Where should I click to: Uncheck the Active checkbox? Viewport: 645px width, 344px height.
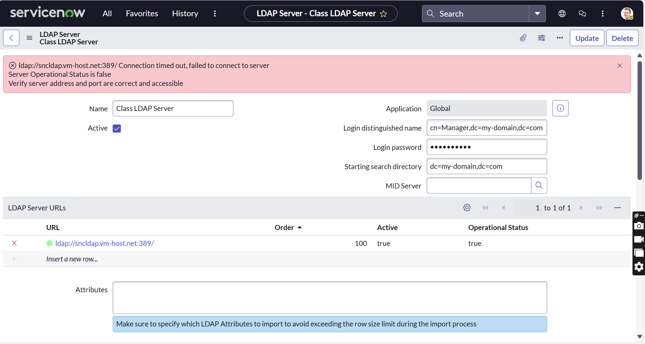pyautogui.click(x=116, y=128)
